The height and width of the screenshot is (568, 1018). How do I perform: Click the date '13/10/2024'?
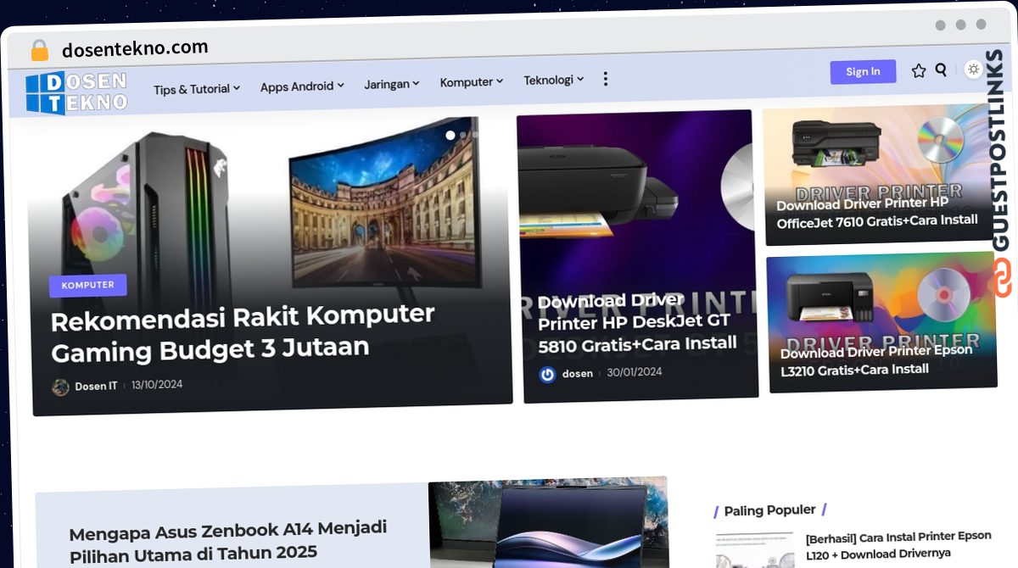tap(157, 385)
